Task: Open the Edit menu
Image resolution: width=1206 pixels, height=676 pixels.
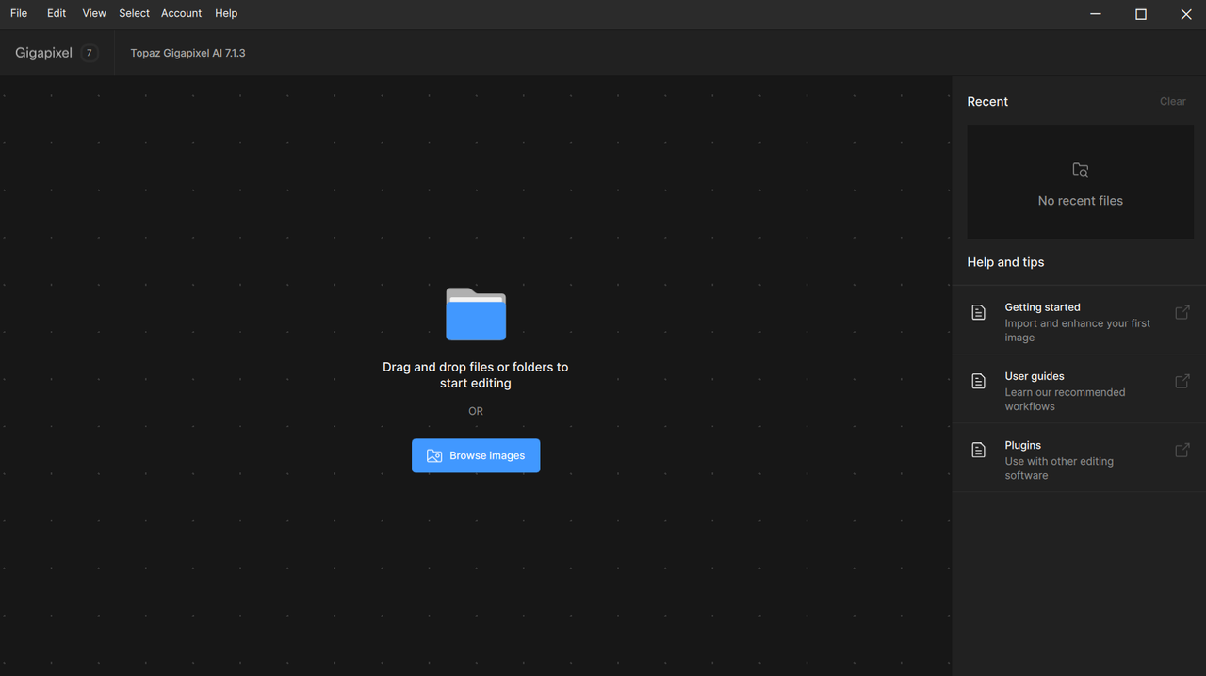Action: click(x=57, y=13)
